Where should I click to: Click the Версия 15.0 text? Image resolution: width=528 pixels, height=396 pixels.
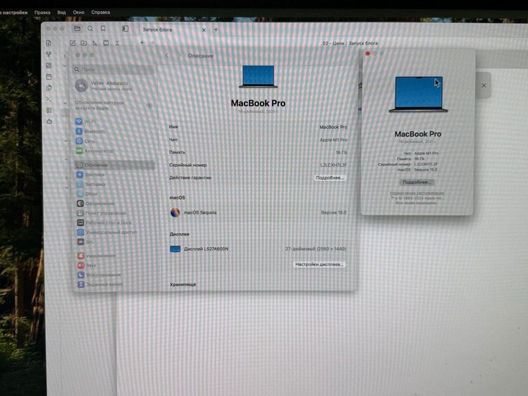coord(333,213)
